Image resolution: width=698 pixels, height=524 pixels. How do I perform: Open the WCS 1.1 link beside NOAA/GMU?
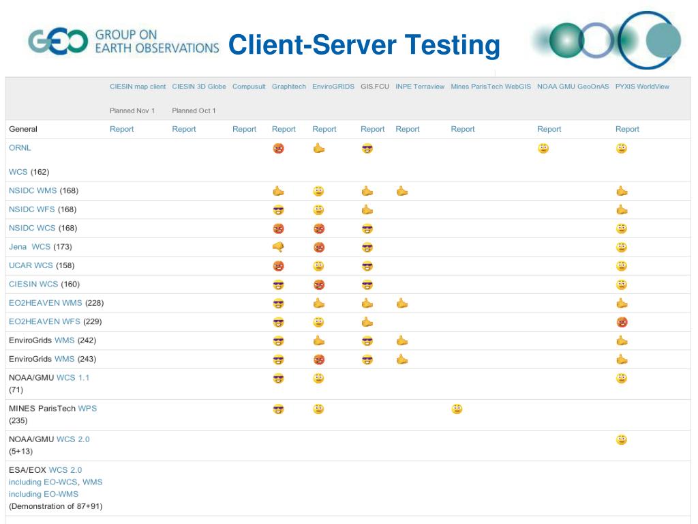click(x=73, y=378)
